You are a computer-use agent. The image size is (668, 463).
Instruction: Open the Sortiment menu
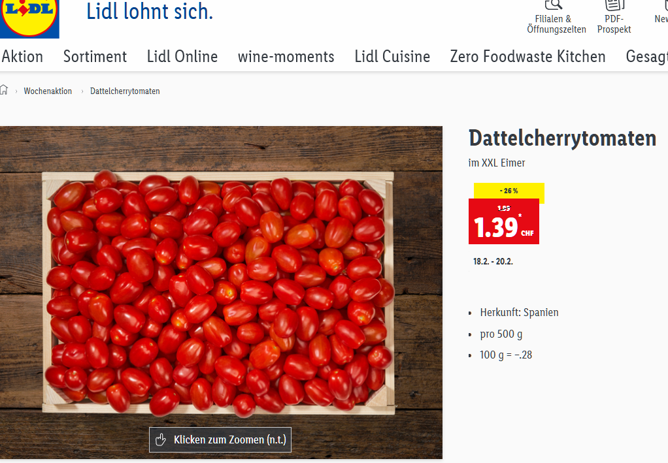(x=95, y=57)
